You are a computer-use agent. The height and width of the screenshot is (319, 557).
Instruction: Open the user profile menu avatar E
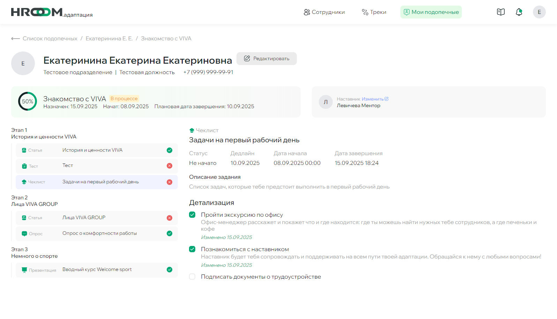point(539,12)
